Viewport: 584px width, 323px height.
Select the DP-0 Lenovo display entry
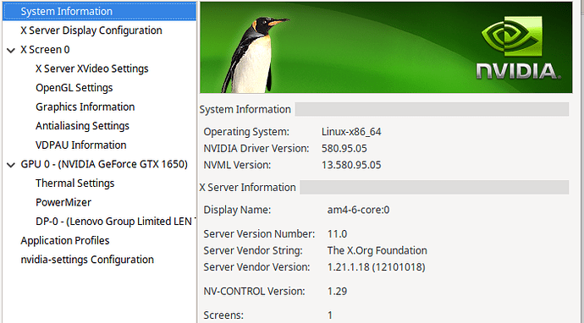pyautogui.click(x=115, y=222)
